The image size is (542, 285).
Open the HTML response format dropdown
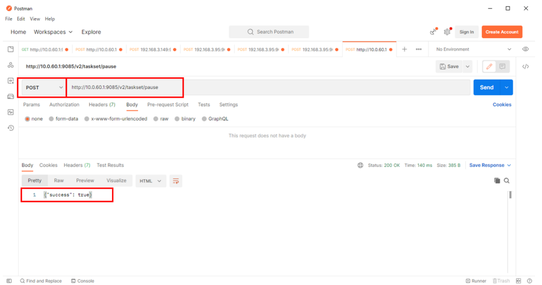[151, 181]
